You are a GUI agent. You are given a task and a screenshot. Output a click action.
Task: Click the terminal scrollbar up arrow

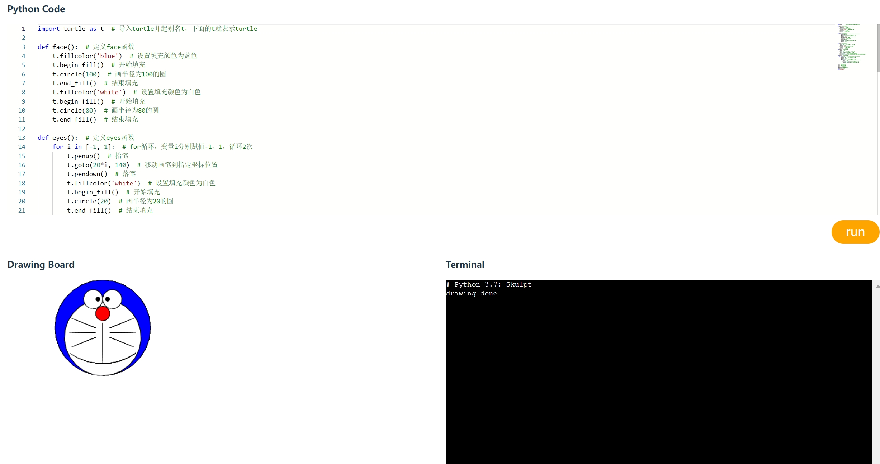[877, 286]
